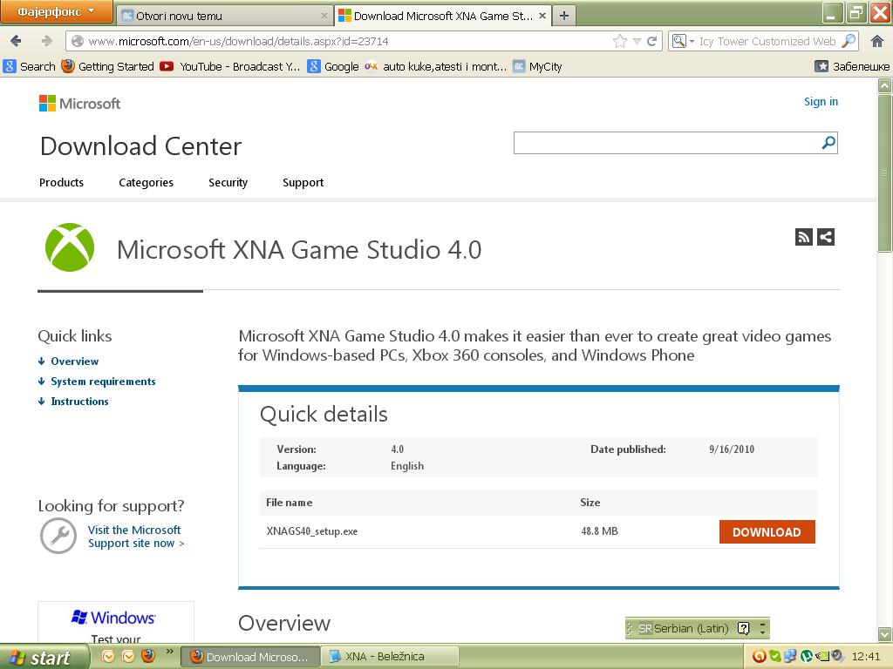Click the wrench support icon

coord(58,536)
